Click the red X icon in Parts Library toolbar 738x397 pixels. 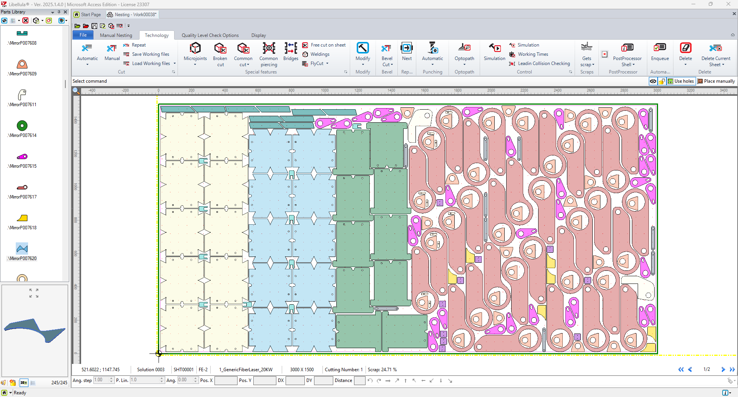(25, 20)
